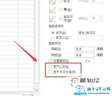Decrease the 周期(E) period stepper value
112x96 pixels.
(x=101, y=20)
